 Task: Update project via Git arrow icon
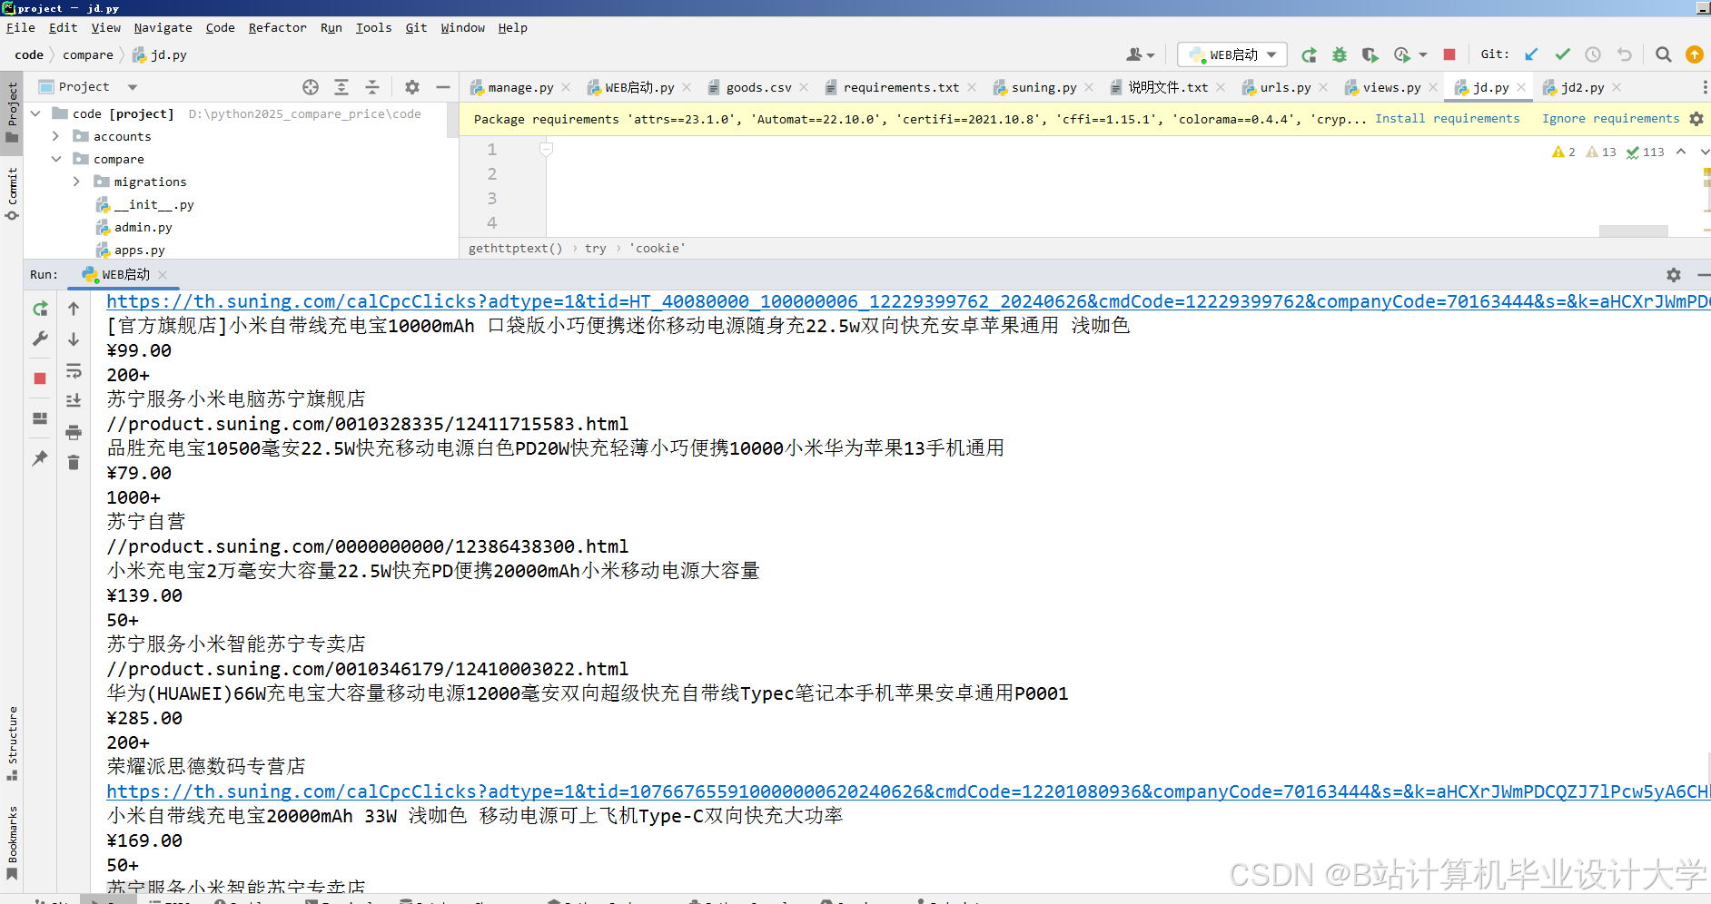[1531, 54]
